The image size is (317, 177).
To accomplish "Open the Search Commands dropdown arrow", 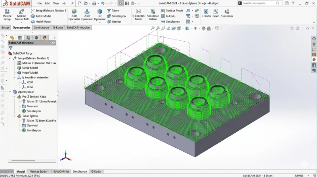I will tap(281, 3).
